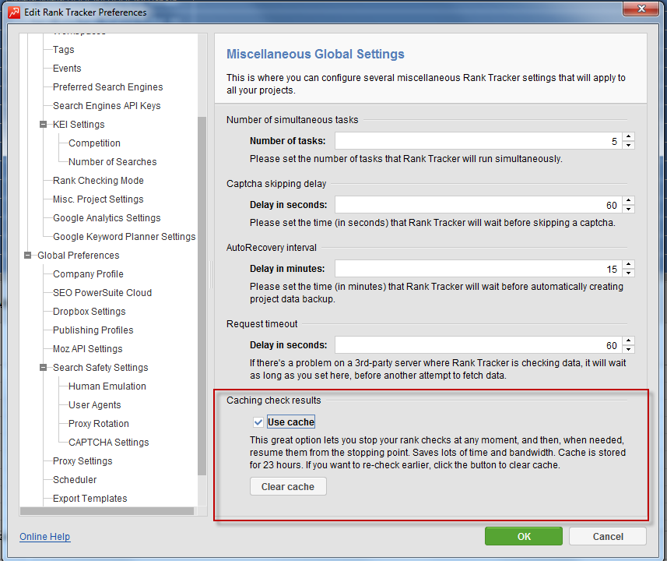
Task: Click the AutoRecovery delay in minutes field
Action: point(479,269)
